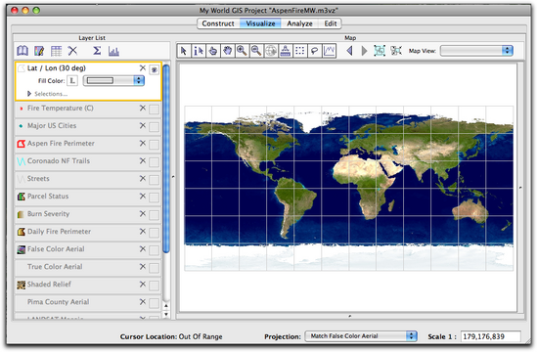
Task: Open the Projection dropdown menu
Action: pos(361,336)
